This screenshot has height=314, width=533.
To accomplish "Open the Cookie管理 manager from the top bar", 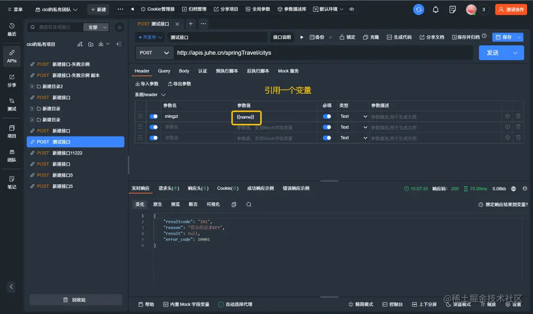I will [x=157, y=8].
